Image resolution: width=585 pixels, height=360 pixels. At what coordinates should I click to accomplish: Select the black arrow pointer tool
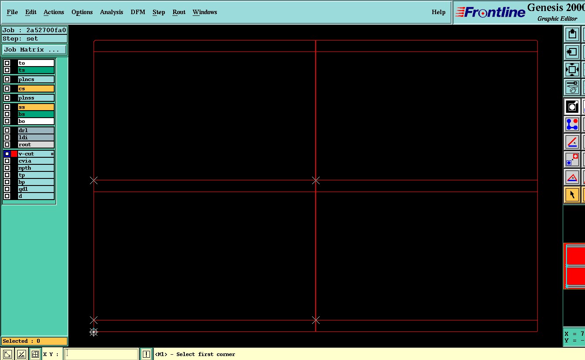pos(572,195)
